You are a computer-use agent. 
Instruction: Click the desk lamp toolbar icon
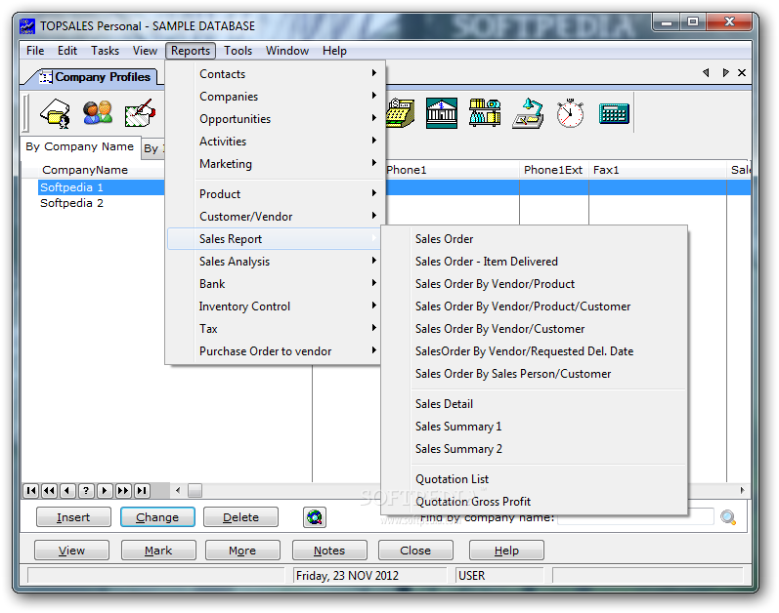528,113
